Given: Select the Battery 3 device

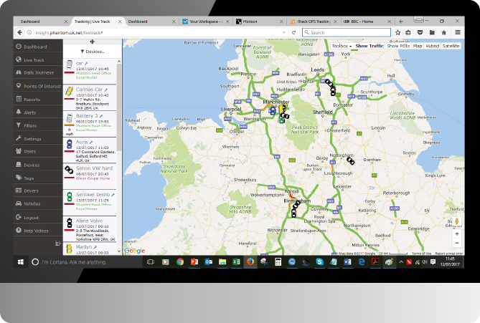Looking at the screenshot, I should point(90,124).
